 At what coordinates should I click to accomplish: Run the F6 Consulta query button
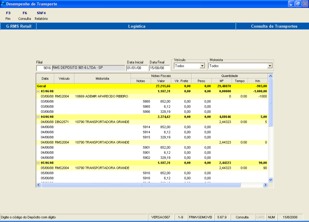click(24, 16)
